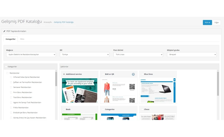Click the Gelişmiş PDF Kataloğu page title

click(22, 22)
